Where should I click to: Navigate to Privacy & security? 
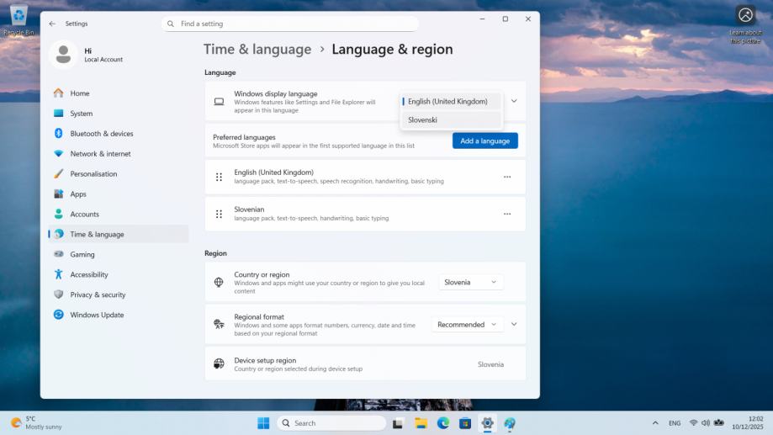tap(98, 294)
